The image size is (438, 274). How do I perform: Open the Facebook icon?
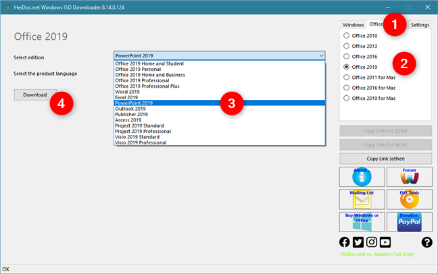(x=345, y=242)
